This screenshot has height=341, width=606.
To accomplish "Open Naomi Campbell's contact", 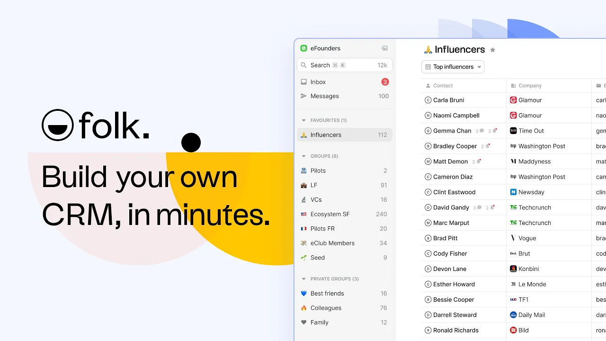I will 456,116.
